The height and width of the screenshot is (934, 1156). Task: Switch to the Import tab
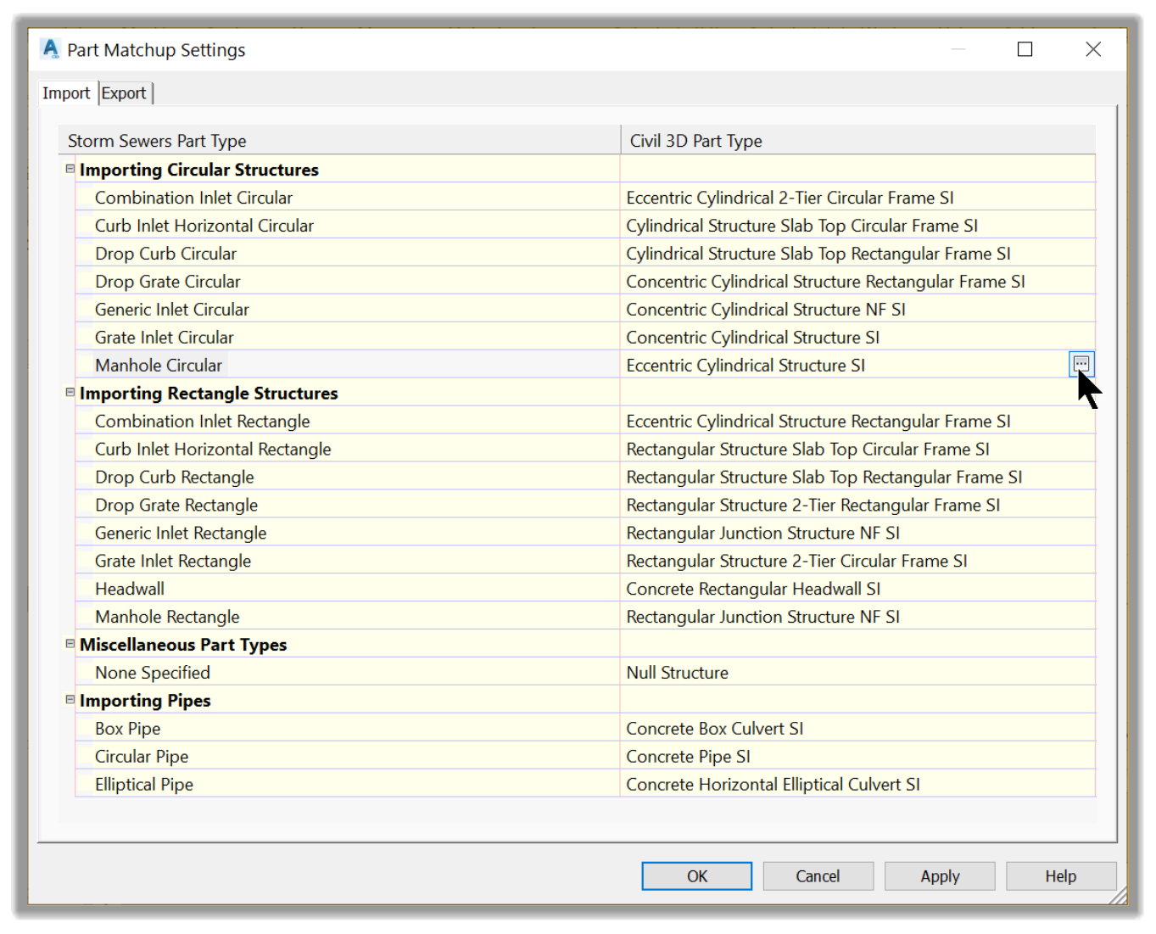66,93
